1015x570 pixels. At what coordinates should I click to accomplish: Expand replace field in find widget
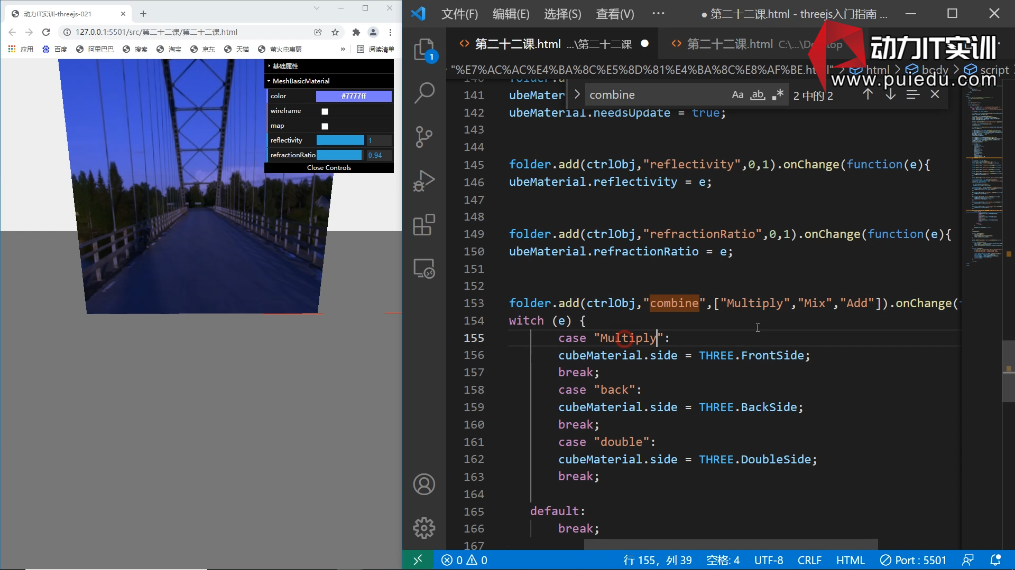pos(577,94)
